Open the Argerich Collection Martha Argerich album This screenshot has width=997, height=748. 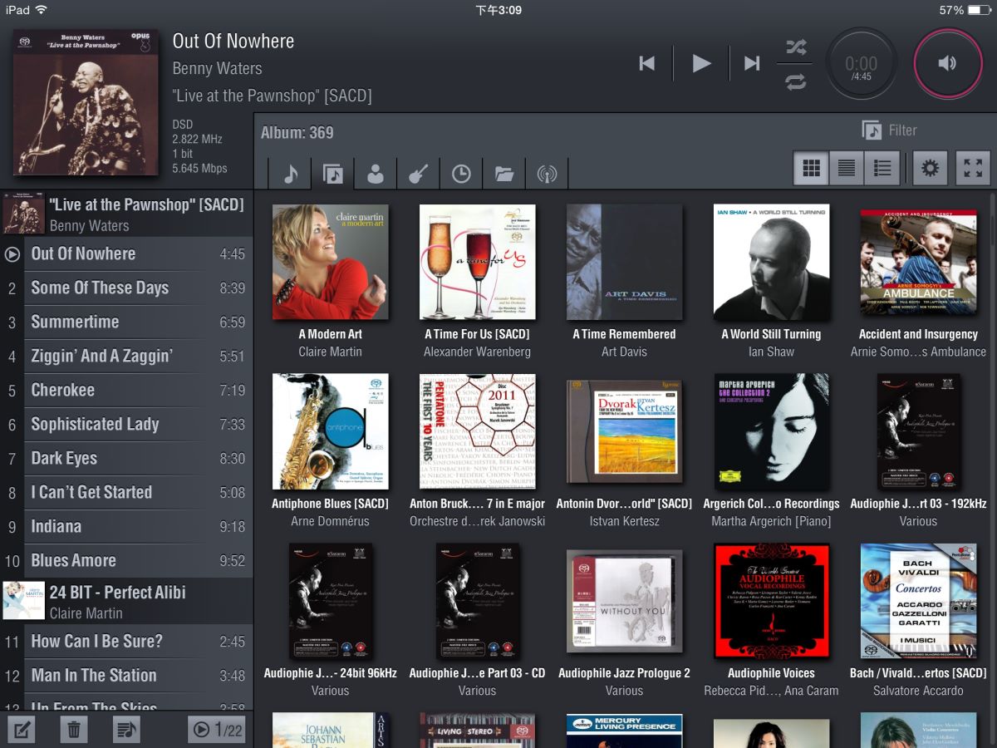pos(771,431)
